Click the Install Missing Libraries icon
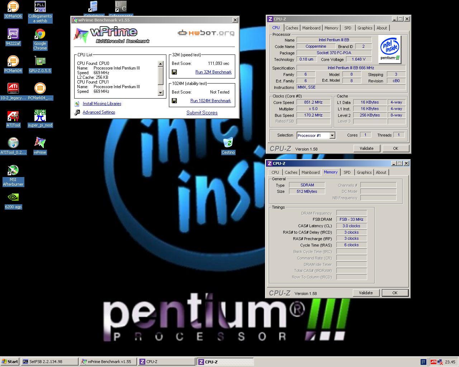 click(77, 104)
